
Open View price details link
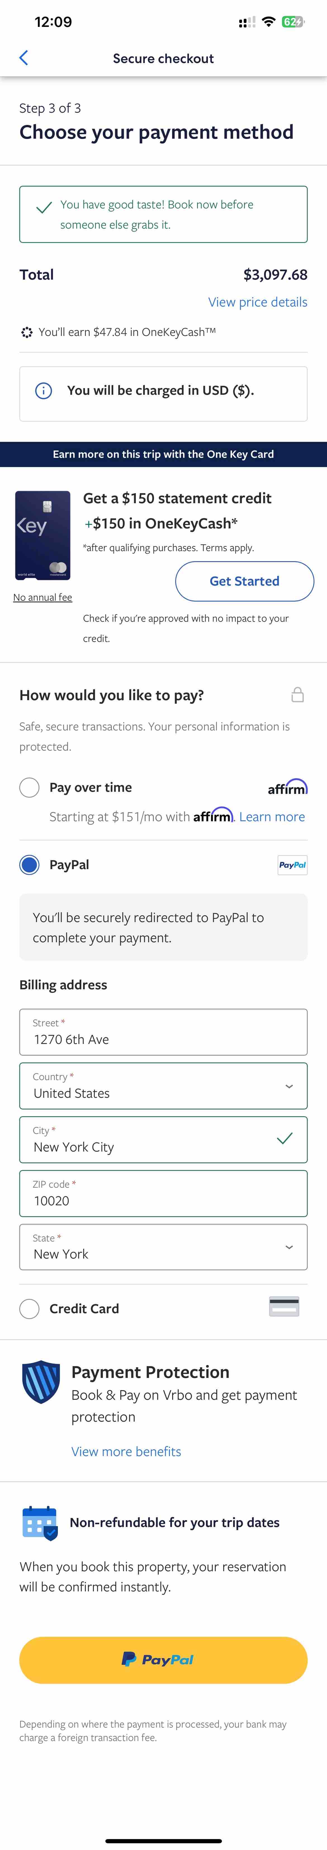257,302
